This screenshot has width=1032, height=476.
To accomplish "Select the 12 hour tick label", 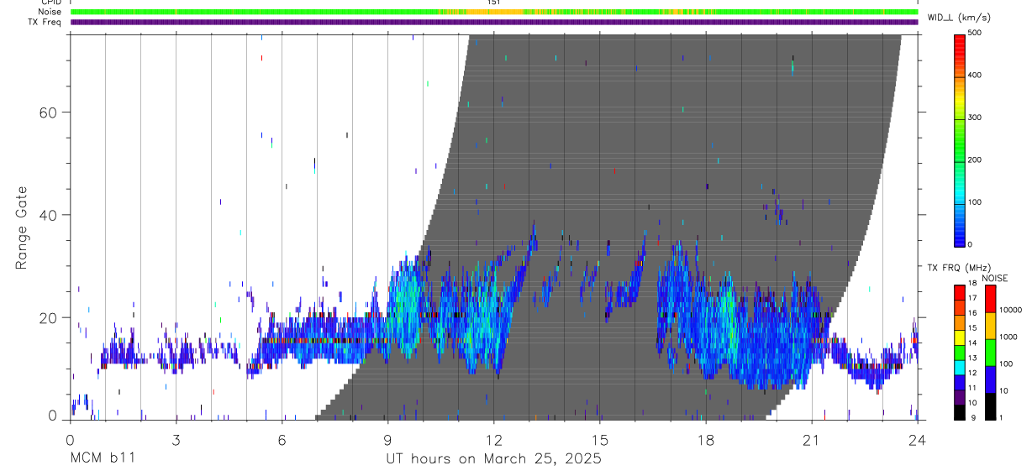I will 494,441.
